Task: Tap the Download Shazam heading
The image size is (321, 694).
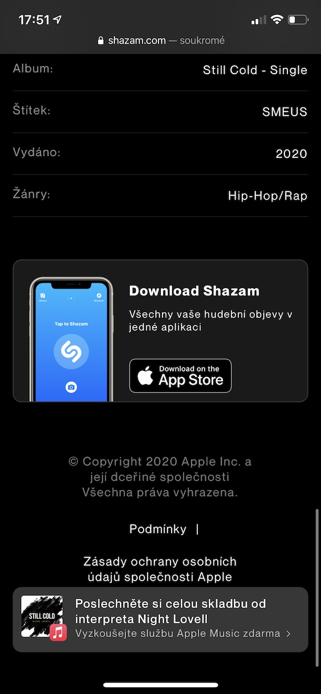Action: pos(194,291)
